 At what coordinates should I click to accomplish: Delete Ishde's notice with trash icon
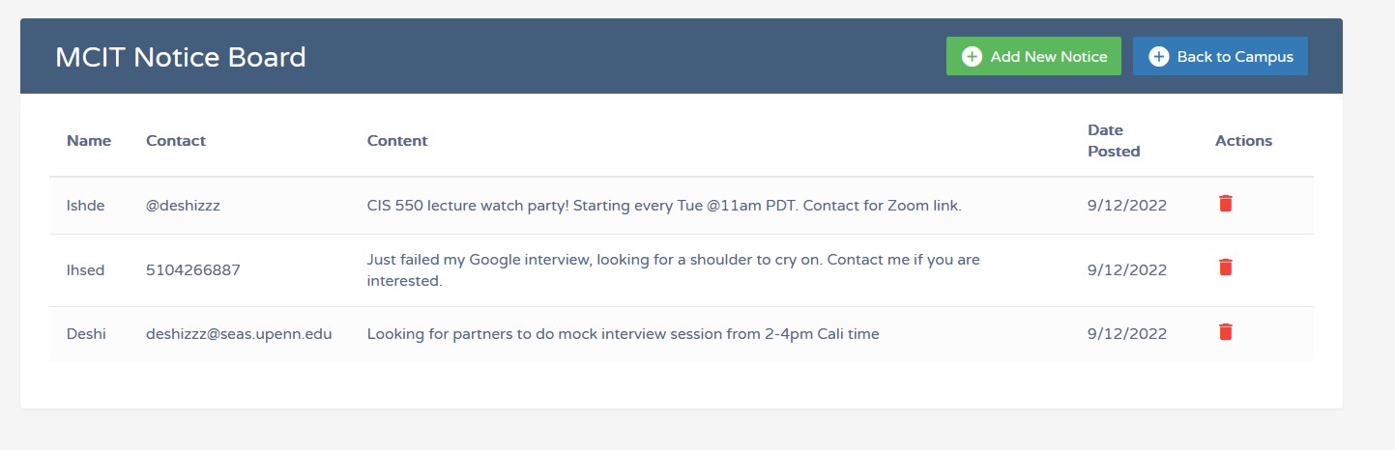(x=1225, y=204)
